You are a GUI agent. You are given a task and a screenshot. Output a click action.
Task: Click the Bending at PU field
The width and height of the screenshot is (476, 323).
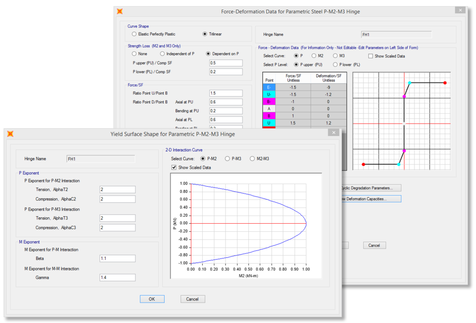click(x=226, y=111)
